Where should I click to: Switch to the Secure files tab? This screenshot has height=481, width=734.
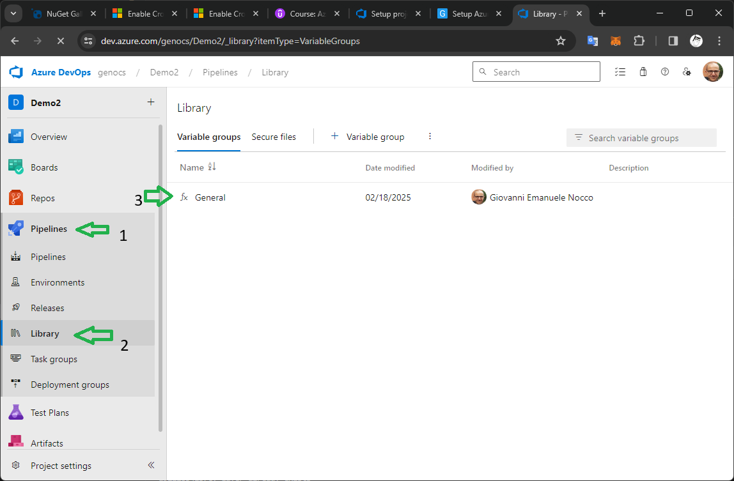click(274, 137)
